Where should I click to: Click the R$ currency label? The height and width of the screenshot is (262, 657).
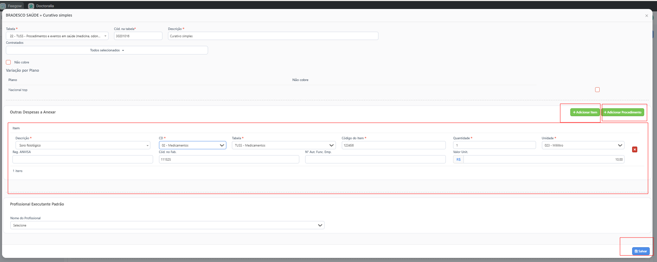coord(459,159)
